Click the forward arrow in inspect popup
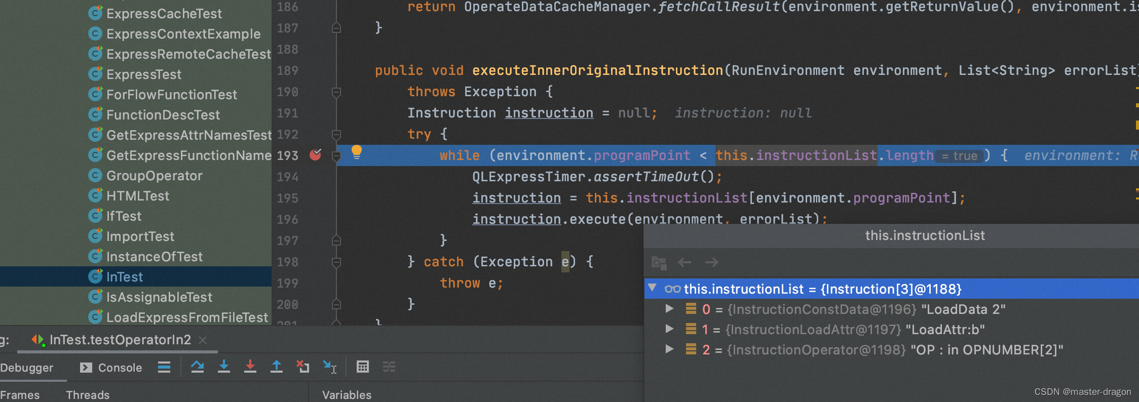Image resolution: width=1139 pixels, height=402 pixels. (711, 262)
